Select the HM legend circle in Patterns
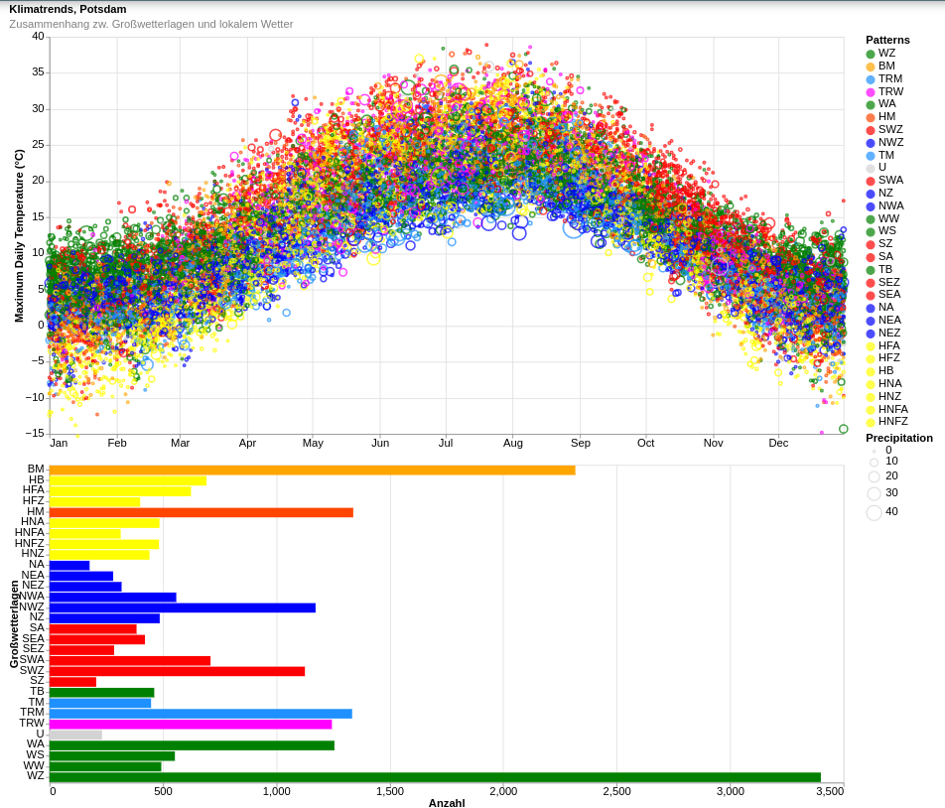The width and height of the screenshot is (945, 808). click(871, 118)
